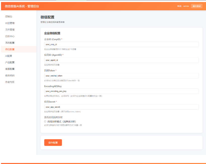Click the 应用ID (AgentID) text field
The image size is (206, 164).
121,60
